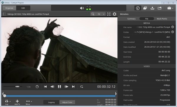Open the Tools briefcase dropdown

point(170,8)
